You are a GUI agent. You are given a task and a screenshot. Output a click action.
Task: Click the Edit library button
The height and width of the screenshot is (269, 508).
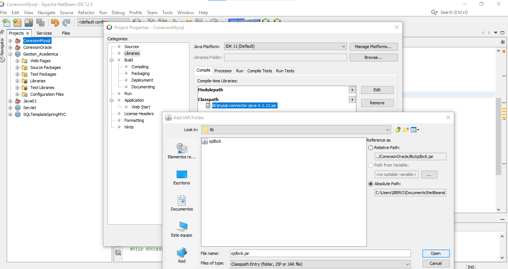[377, 90]
